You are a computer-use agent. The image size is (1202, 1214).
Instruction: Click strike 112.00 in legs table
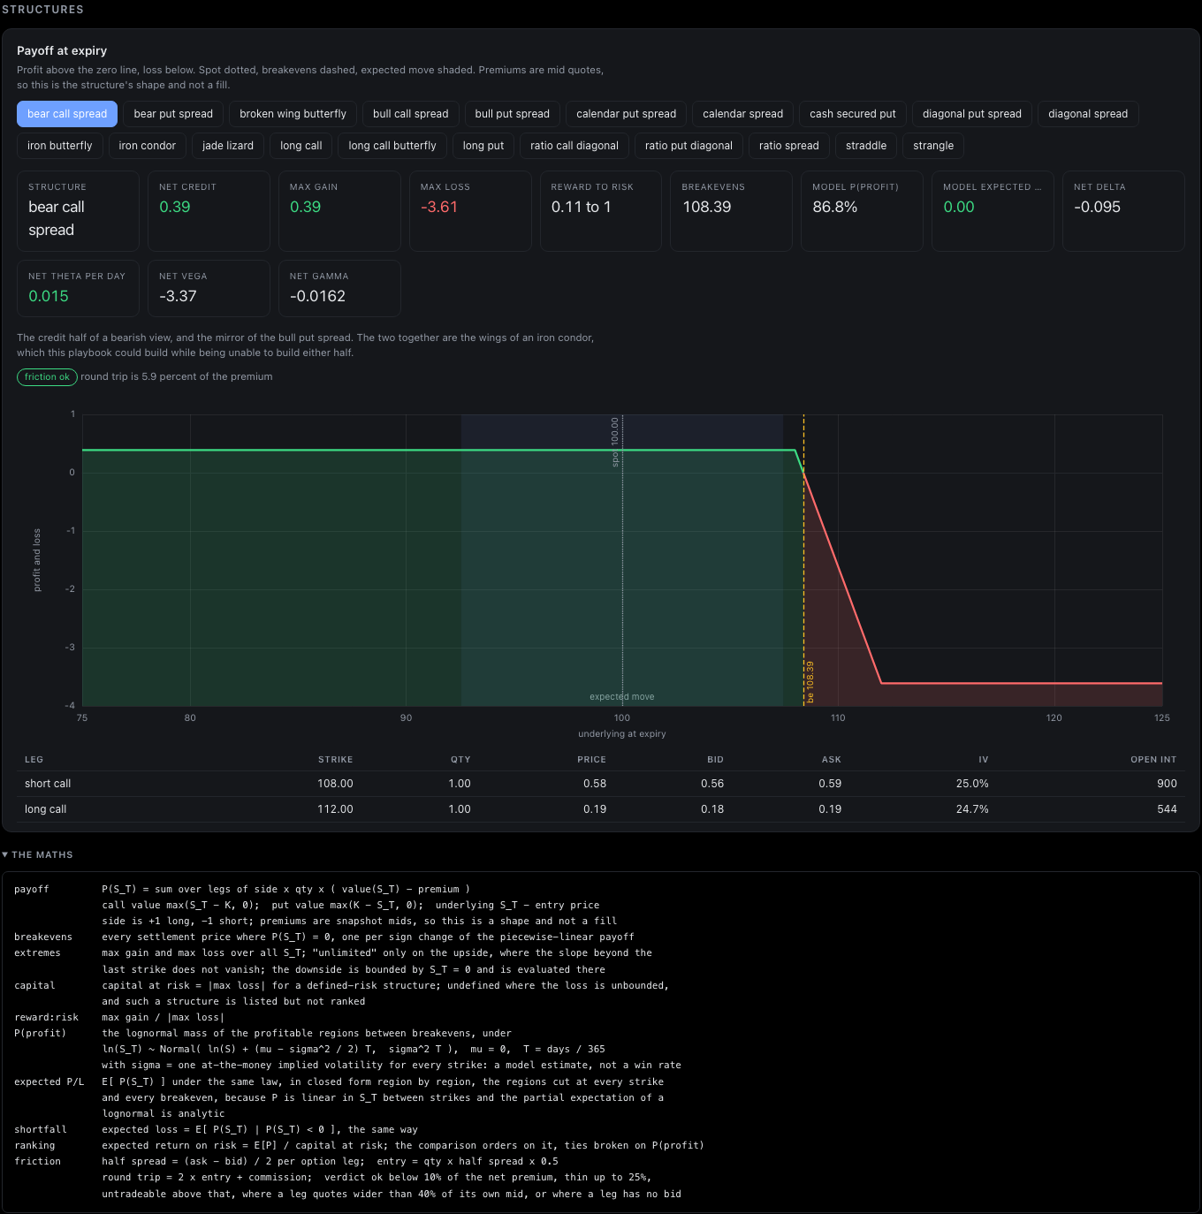(x=335, y=809)
